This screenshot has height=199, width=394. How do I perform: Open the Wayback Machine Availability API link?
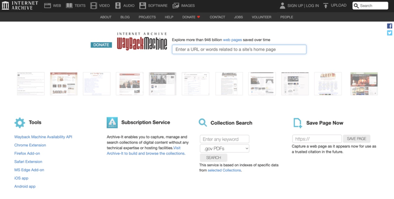click(x=43, y=137)
